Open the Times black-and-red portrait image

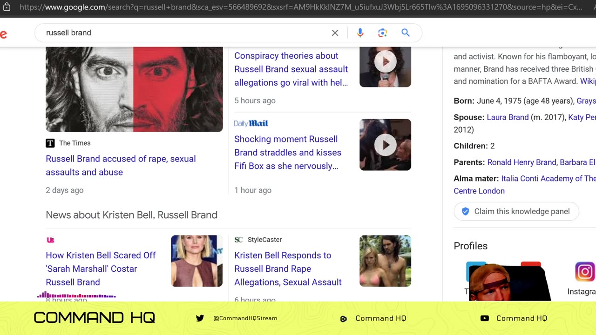coord(134,89)
